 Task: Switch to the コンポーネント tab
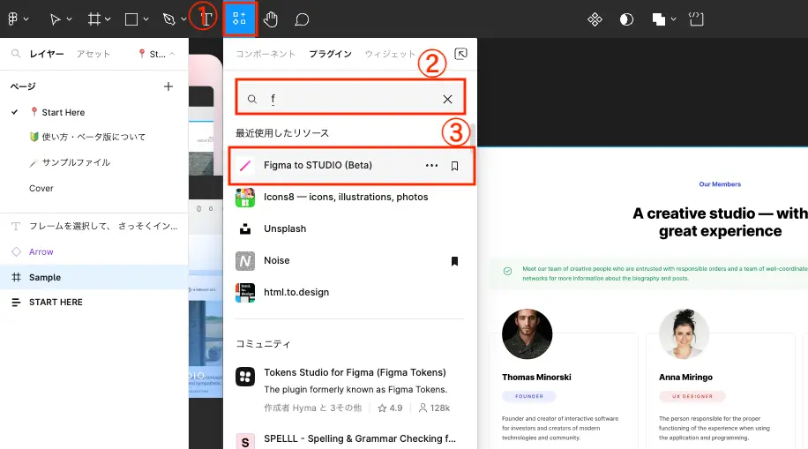pos(266,54)
